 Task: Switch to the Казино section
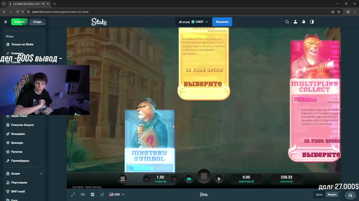[19, 22]
